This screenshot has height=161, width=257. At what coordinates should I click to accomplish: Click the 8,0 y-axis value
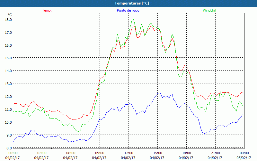point(9,148)
